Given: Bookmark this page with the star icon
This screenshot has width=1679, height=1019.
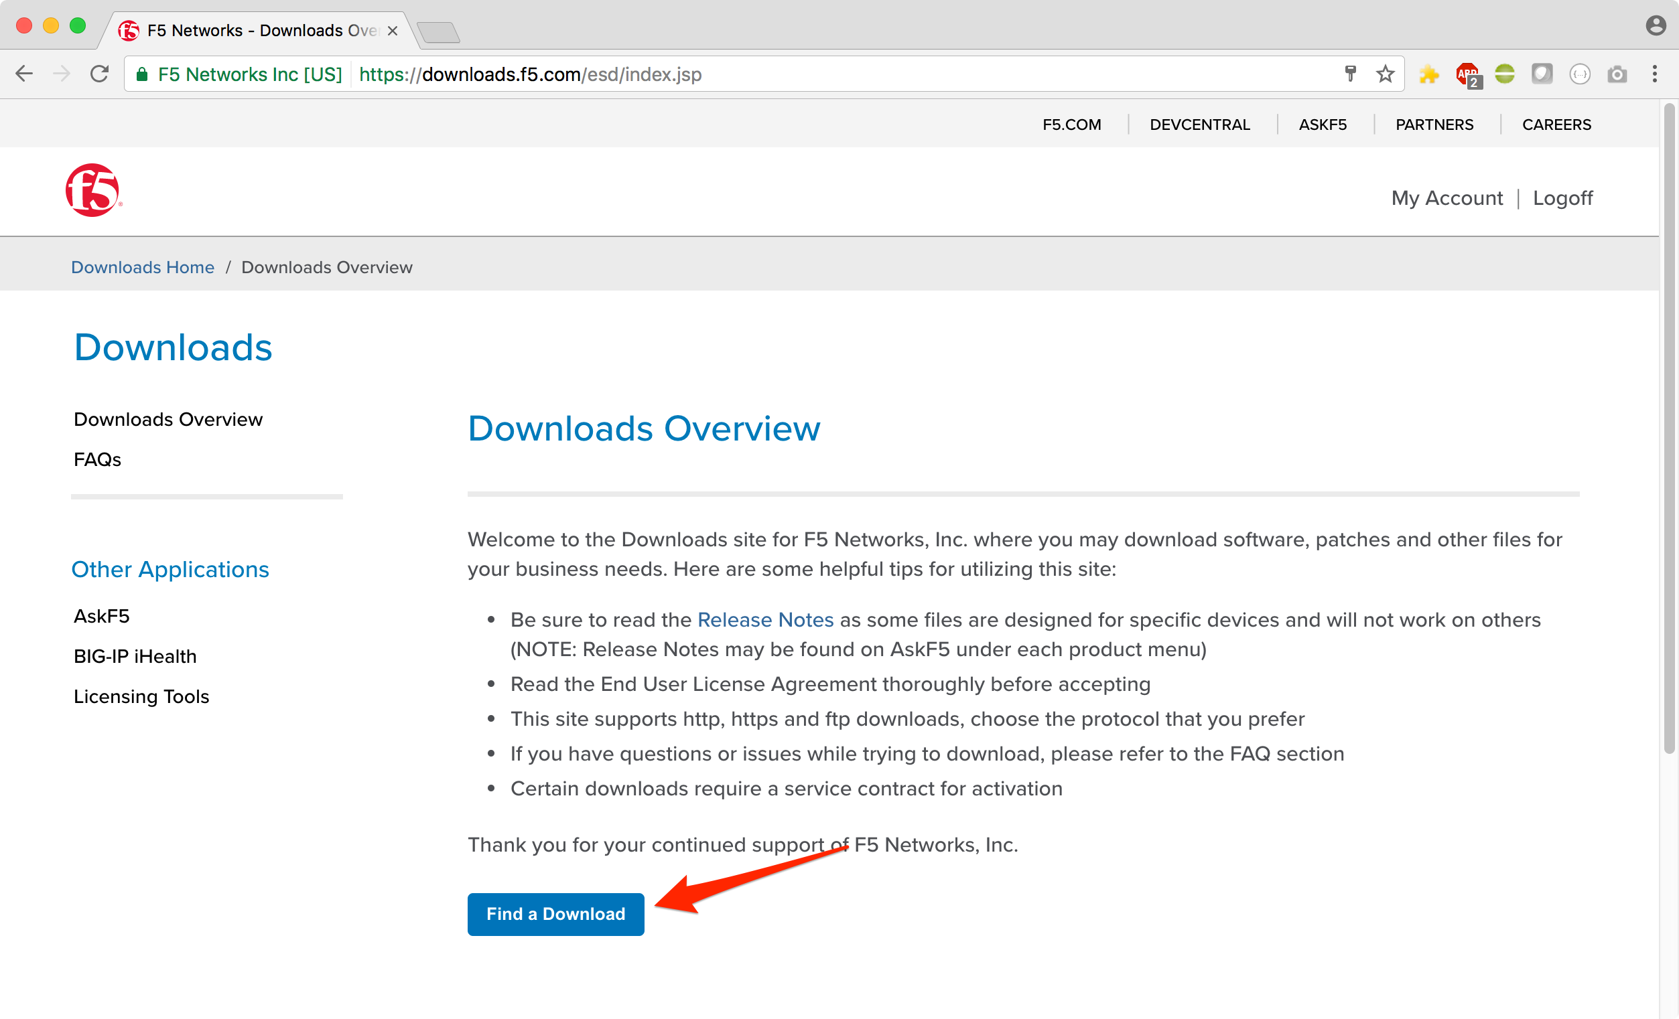Looking at the screenshot, I should pos(1386,74).
